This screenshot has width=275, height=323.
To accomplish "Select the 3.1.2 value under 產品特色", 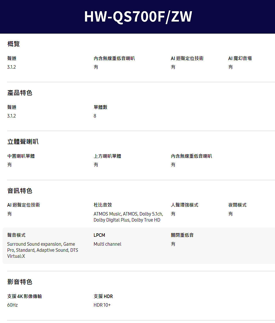I will (11, 116).
